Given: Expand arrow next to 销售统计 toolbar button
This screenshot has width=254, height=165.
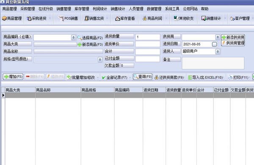Looking at the screenshot, I should [225, 19].
